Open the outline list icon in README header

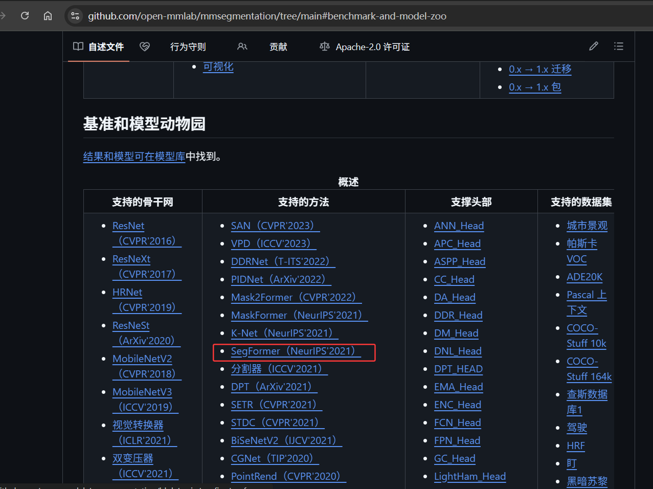[x=619, y=46]
